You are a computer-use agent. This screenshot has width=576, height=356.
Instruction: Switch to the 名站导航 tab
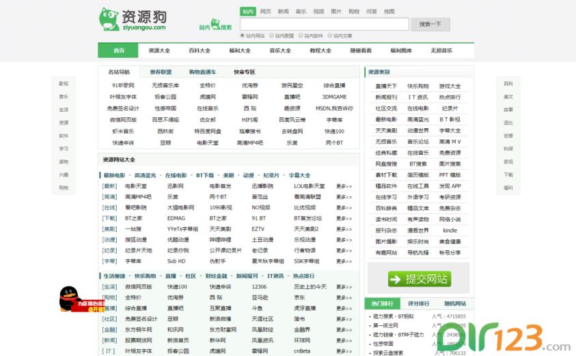point(119,72)
